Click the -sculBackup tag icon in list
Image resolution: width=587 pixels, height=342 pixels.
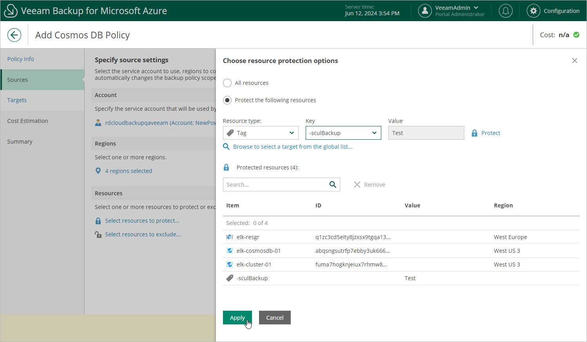230,278
